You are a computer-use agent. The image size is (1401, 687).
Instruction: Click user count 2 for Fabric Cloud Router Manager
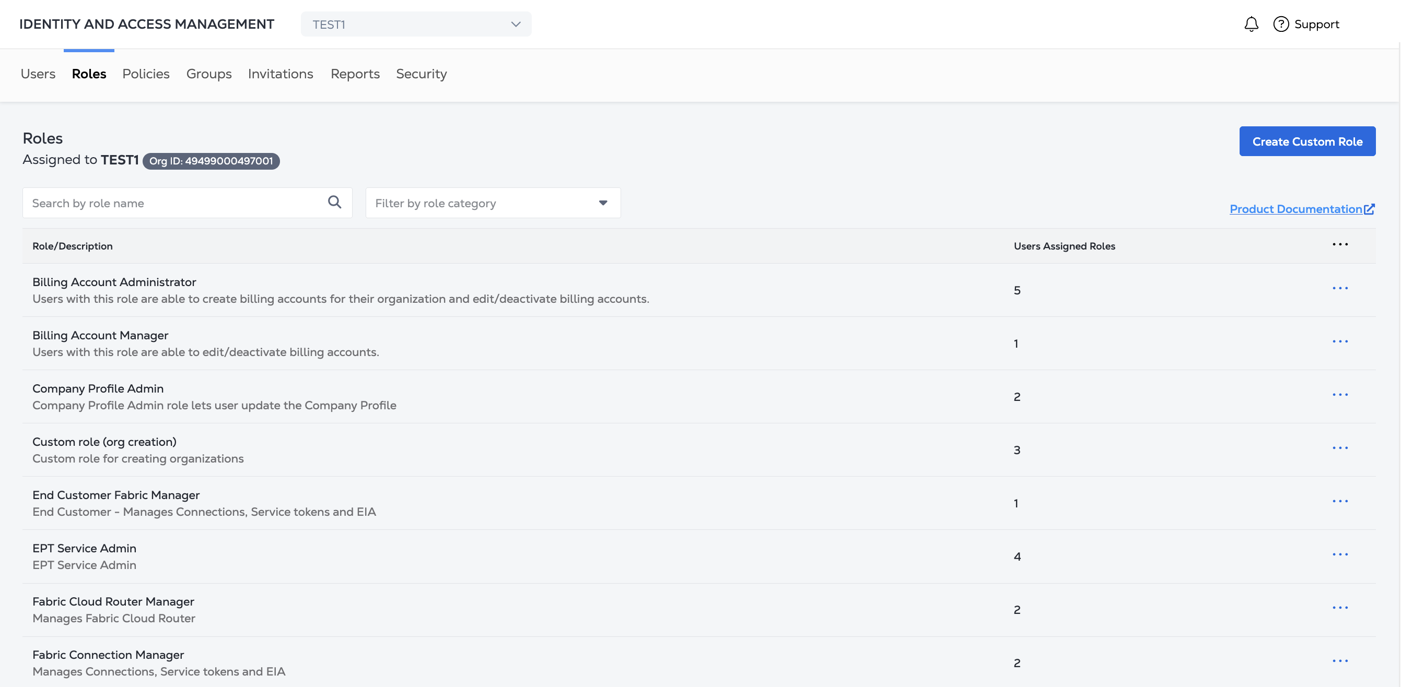[x=1017, y=610]
